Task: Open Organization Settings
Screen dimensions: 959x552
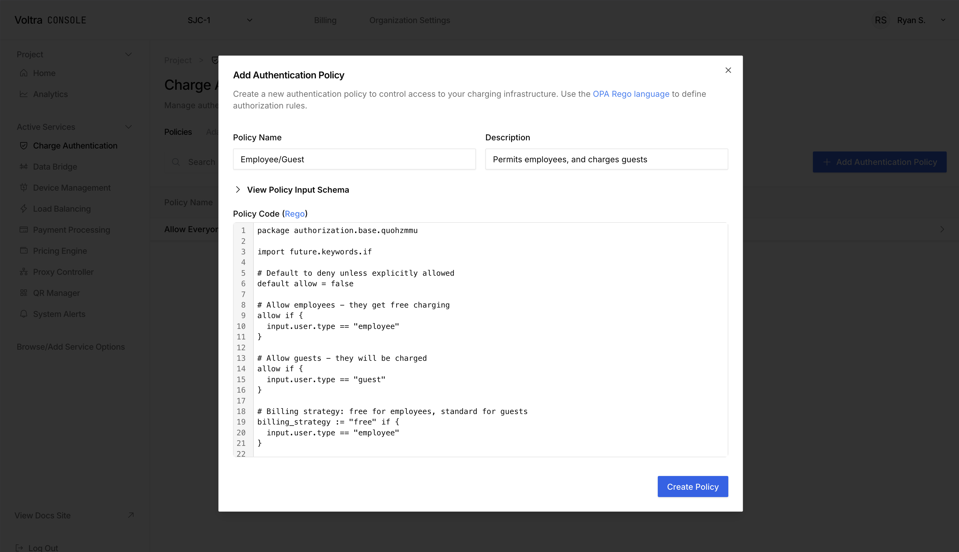Action: coord(410,20)
